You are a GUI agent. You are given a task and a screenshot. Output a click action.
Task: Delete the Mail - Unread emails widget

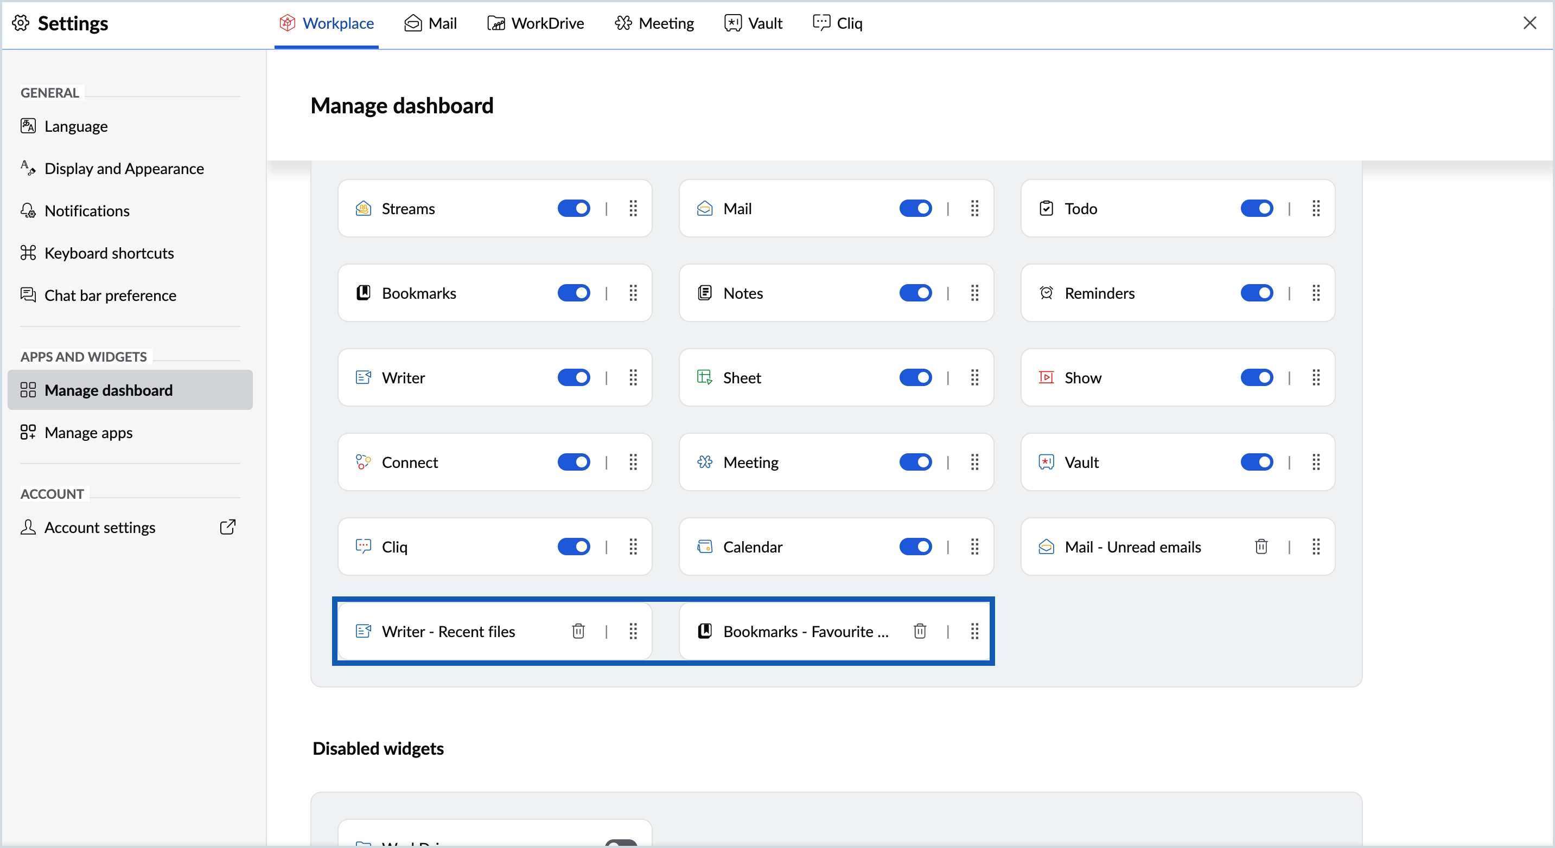coord(1261,547)
